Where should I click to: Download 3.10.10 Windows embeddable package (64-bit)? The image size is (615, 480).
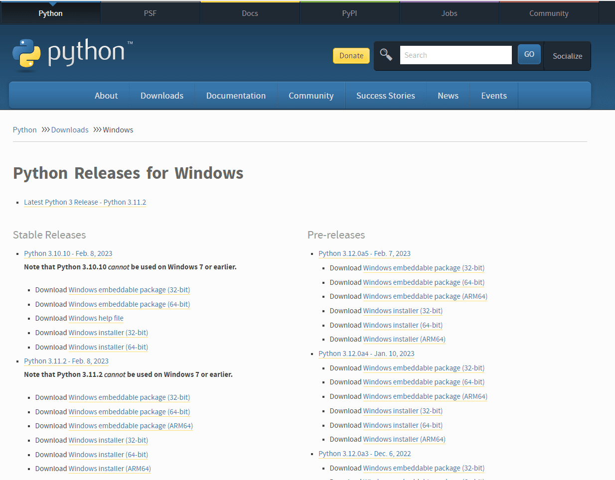(x=129, y=304)
